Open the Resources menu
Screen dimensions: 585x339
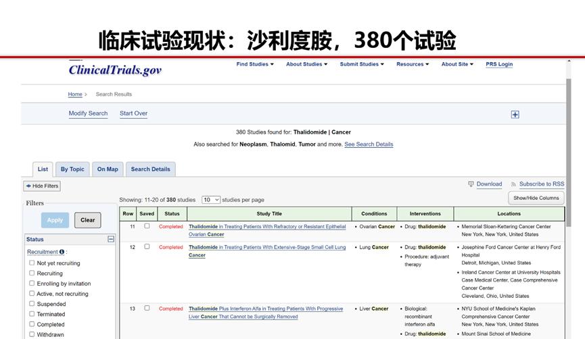pyautogui.click(x=413, y=64)
